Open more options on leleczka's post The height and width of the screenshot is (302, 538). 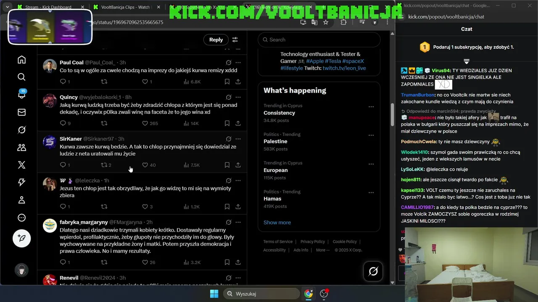[238, 180]
